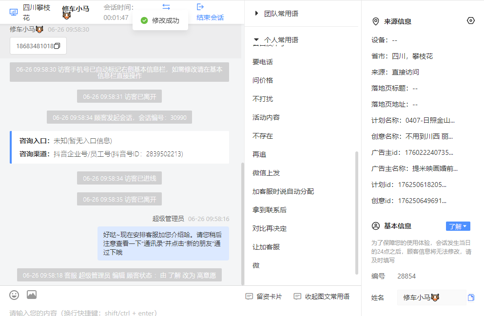The height and width of the screenshot is (316, 484).
Task: Select the 让加客服 quick phrase
Action: [x=266, y=247]
